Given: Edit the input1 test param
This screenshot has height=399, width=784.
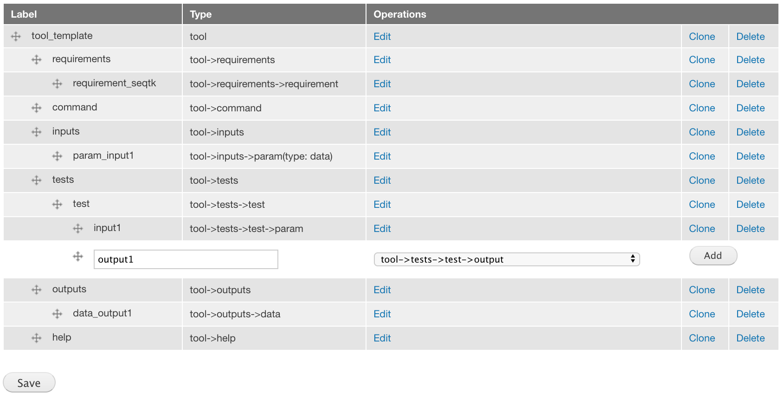Looking at the screenshot, I should (x=382, y=229).
